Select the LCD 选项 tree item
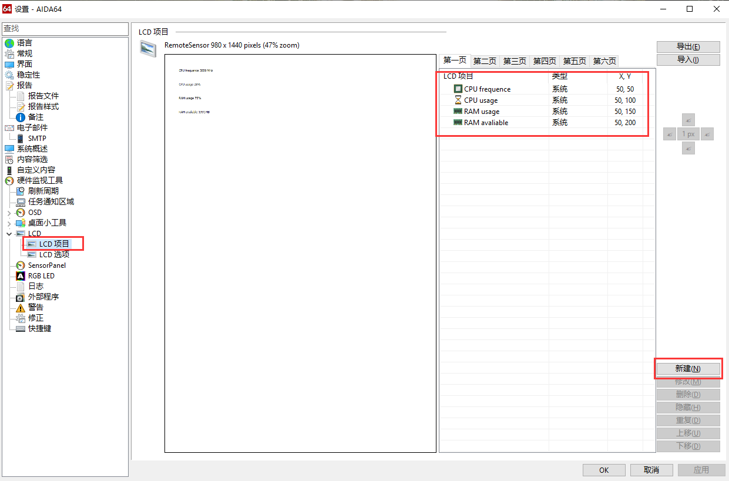Screen dimensions: 729x481 [x=55, y=254]
